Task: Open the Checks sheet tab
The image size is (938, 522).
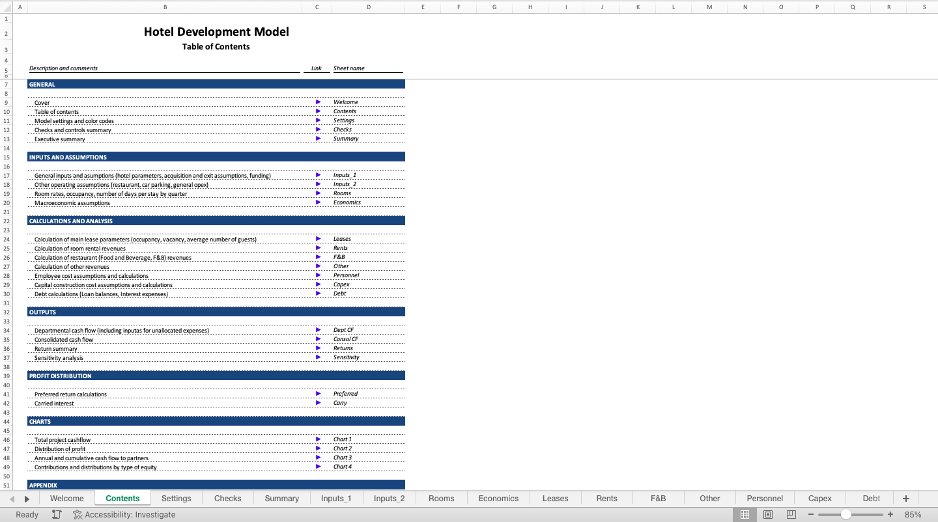Action: tap(228, 499)
